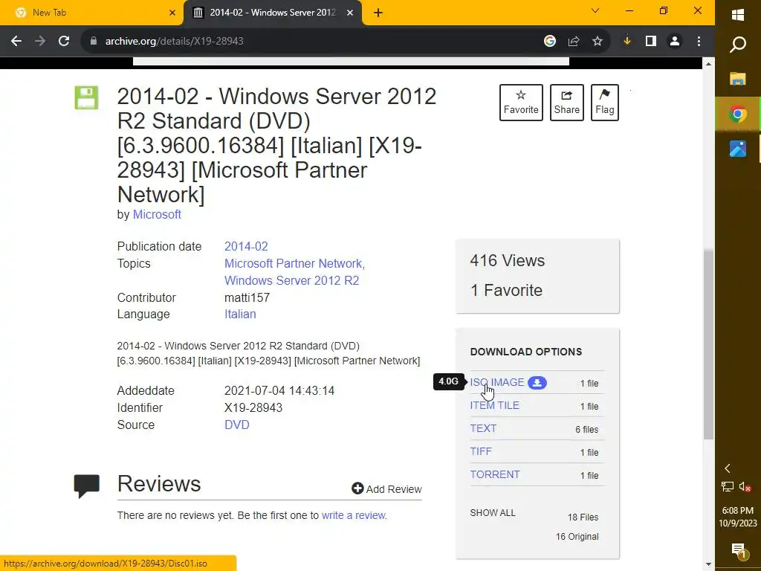
Task: Bookmark this page with the star icon
Action: (x=598, y=42)
